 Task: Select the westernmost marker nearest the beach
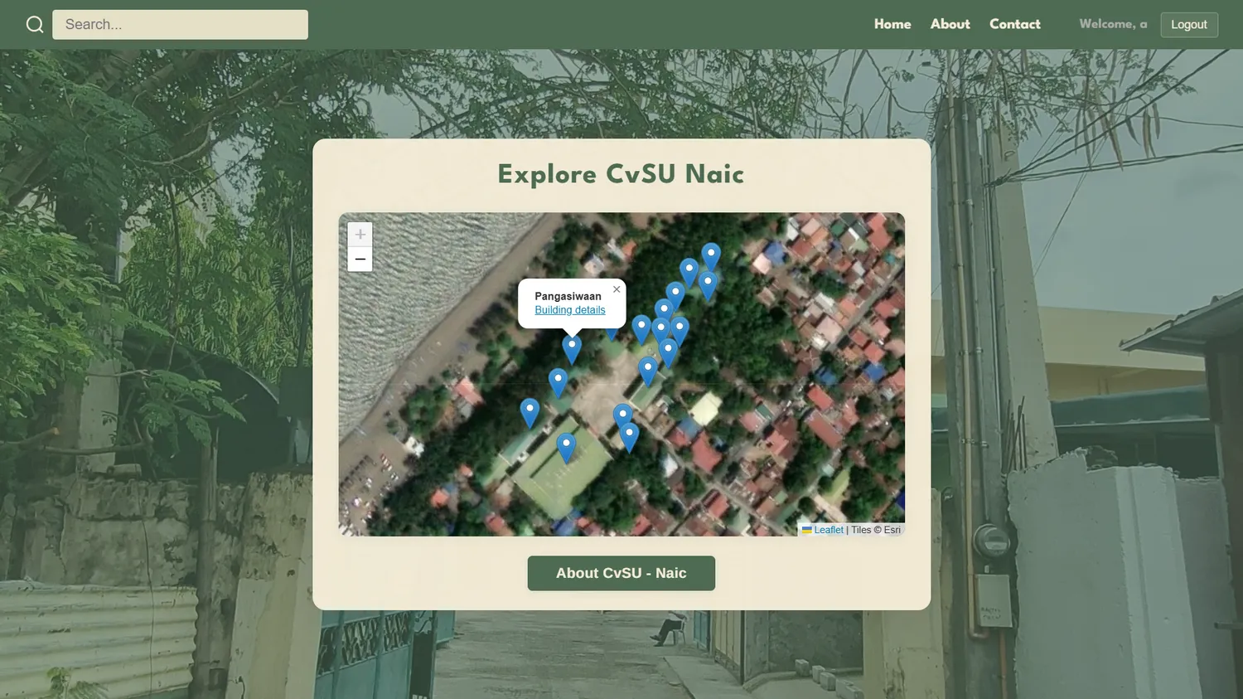[x=530, y=413]
